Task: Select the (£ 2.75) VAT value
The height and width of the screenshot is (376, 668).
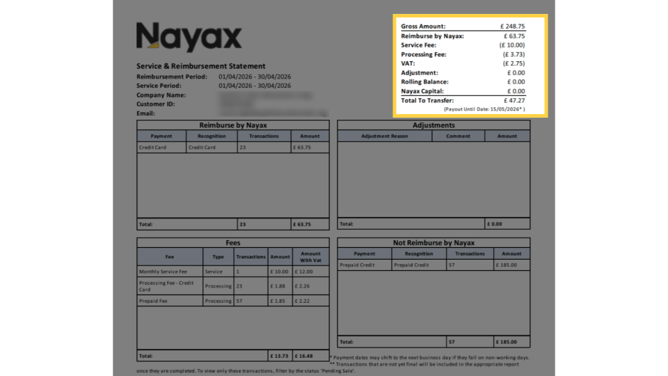Action: 514,63
